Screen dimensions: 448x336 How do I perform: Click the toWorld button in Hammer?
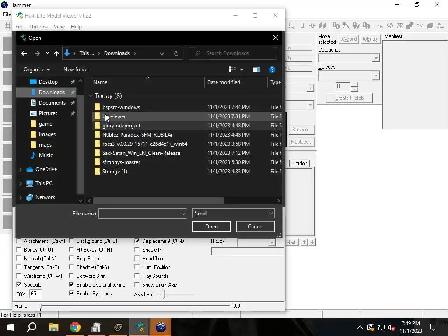click(x=348, y=39)
